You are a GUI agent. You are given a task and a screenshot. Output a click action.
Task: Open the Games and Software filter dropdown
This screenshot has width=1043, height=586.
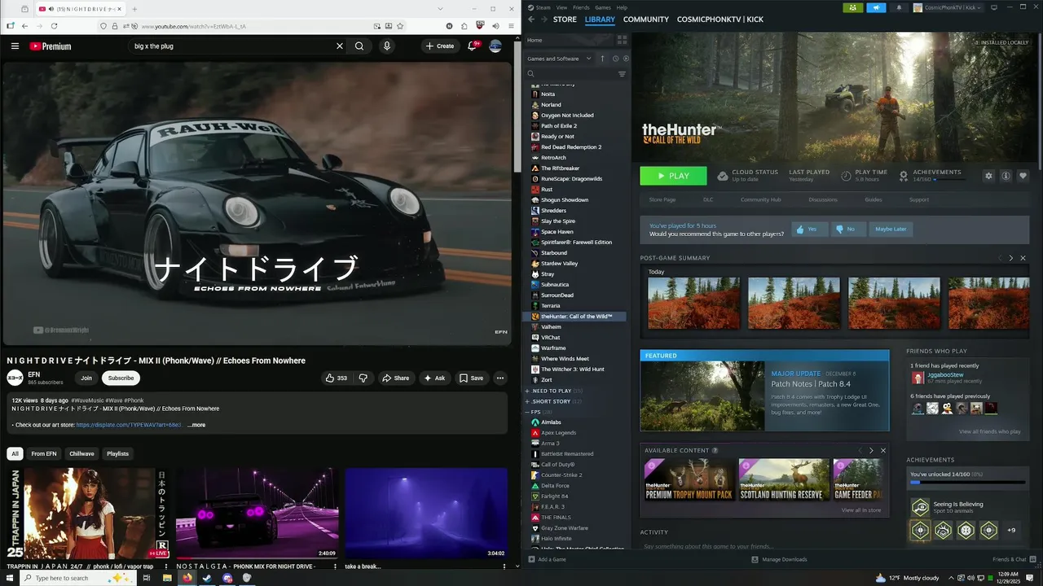tap(560, 59)
